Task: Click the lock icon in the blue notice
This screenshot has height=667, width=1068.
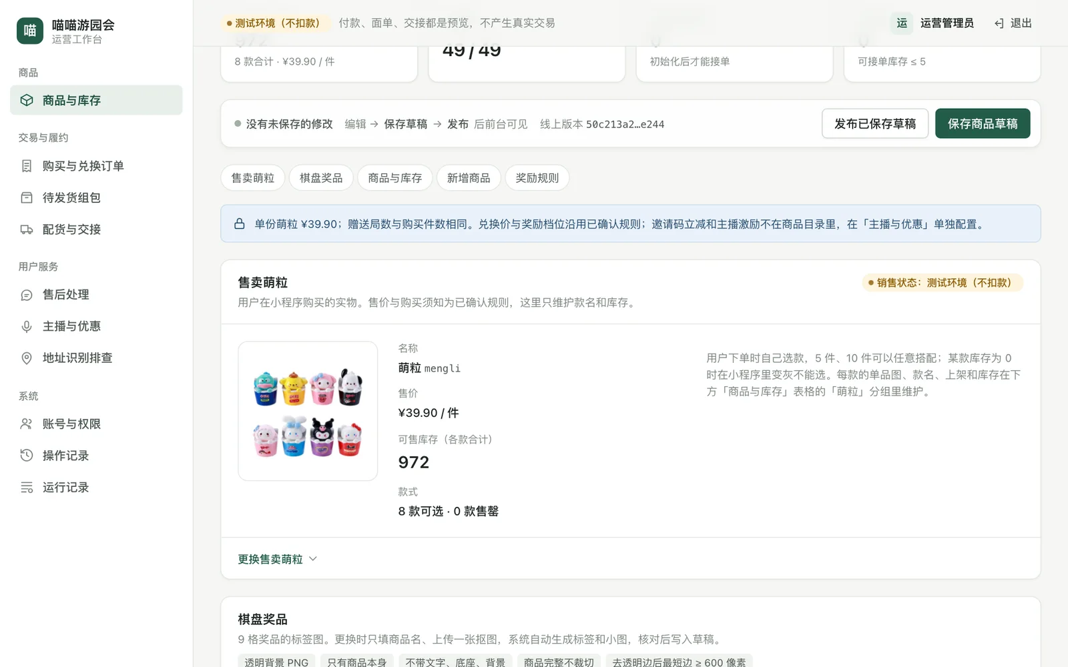Action: 240,224
